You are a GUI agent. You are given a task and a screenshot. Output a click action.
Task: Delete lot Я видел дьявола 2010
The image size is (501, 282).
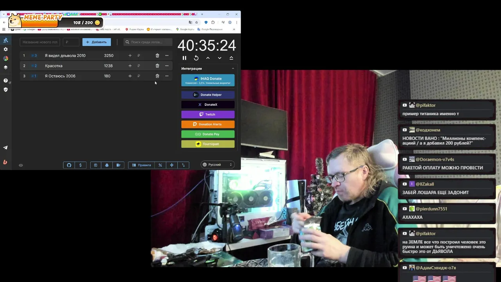(x=157, y=56)
